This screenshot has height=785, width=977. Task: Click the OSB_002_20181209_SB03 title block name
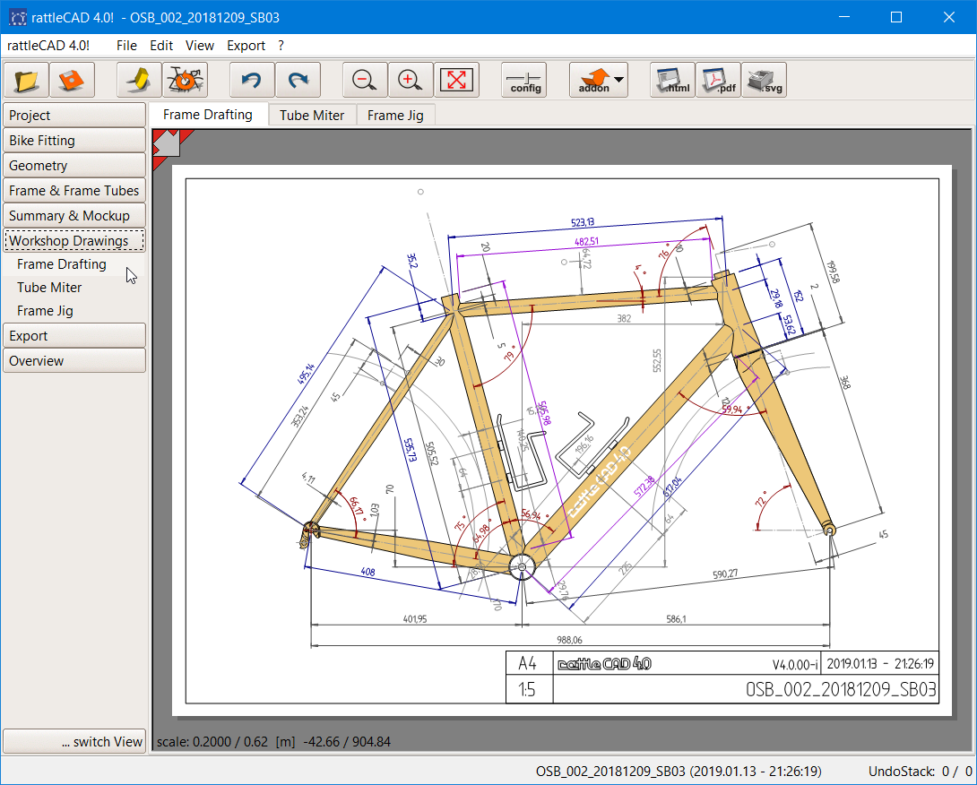(841, 690)
